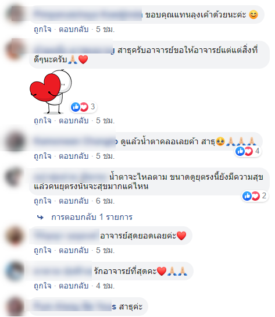The height and width of the screenshot is (317, 275).
Task: Reply to the ขอบคุณแทนลุงเค้า comment
Action: [x=74, y=30]
